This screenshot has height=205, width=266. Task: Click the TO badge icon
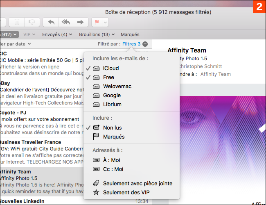96,160
